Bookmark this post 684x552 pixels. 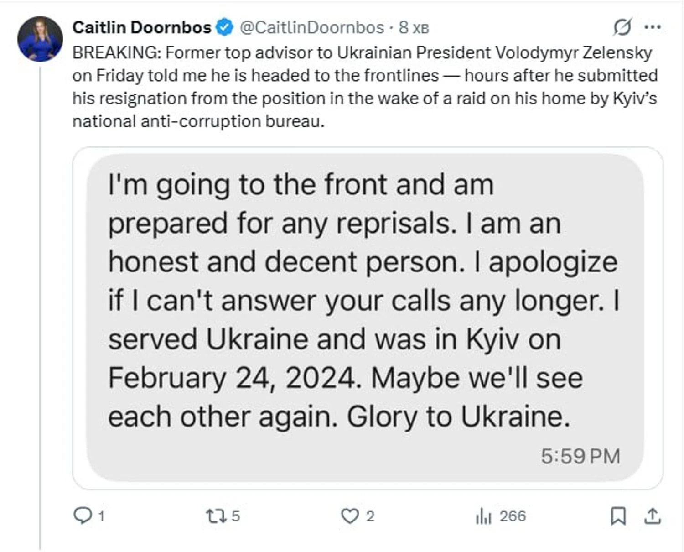pos(618,516)
